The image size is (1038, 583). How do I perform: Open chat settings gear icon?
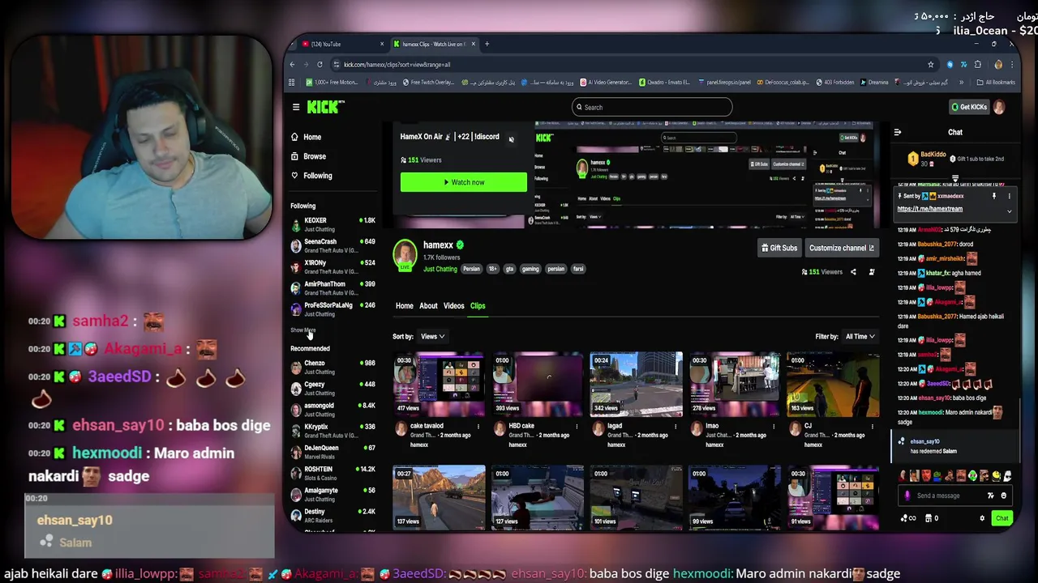pos(982,518)
